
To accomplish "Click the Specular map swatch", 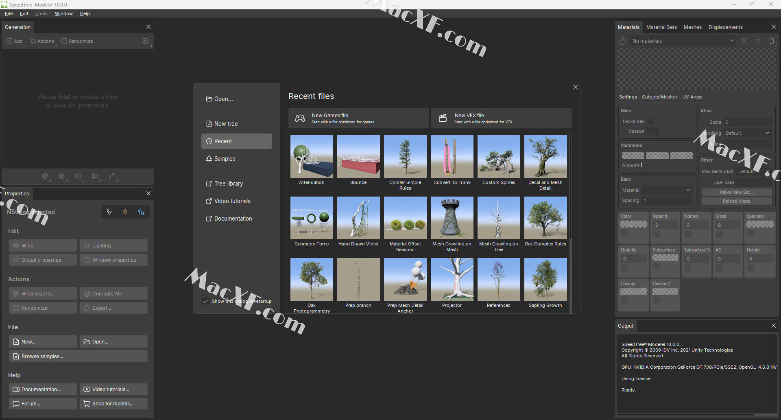I will [x=760, y=224].
